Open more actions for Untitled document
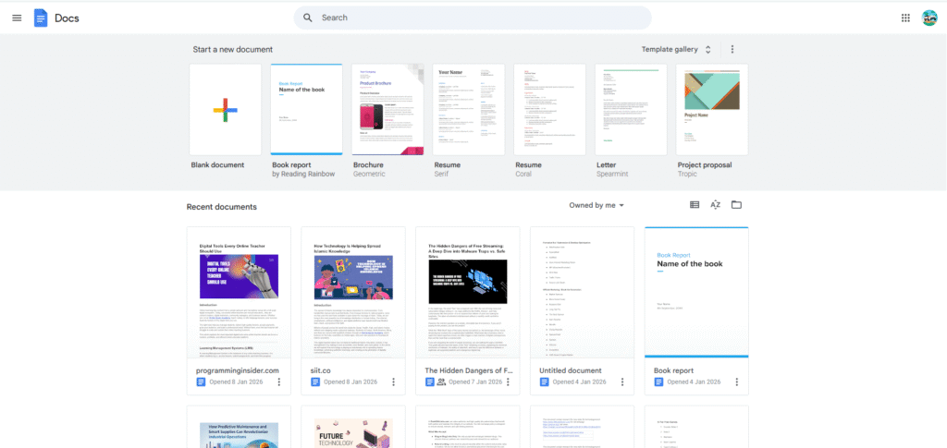The width and height of the screenshot is (947, 448). tap(622, 382)
